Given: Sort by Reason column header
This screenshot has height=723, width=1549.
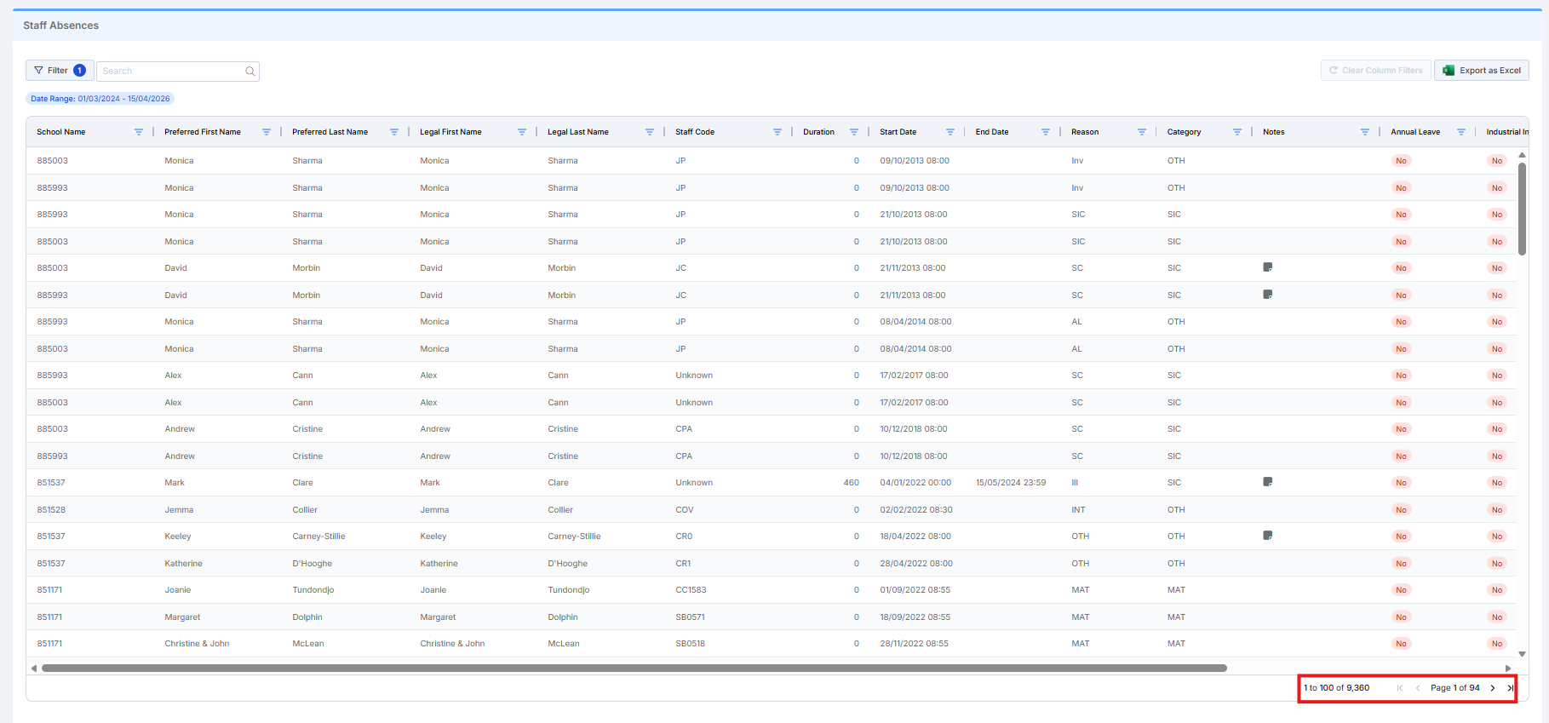Looking at the screenshot, I should [1085, 132].
